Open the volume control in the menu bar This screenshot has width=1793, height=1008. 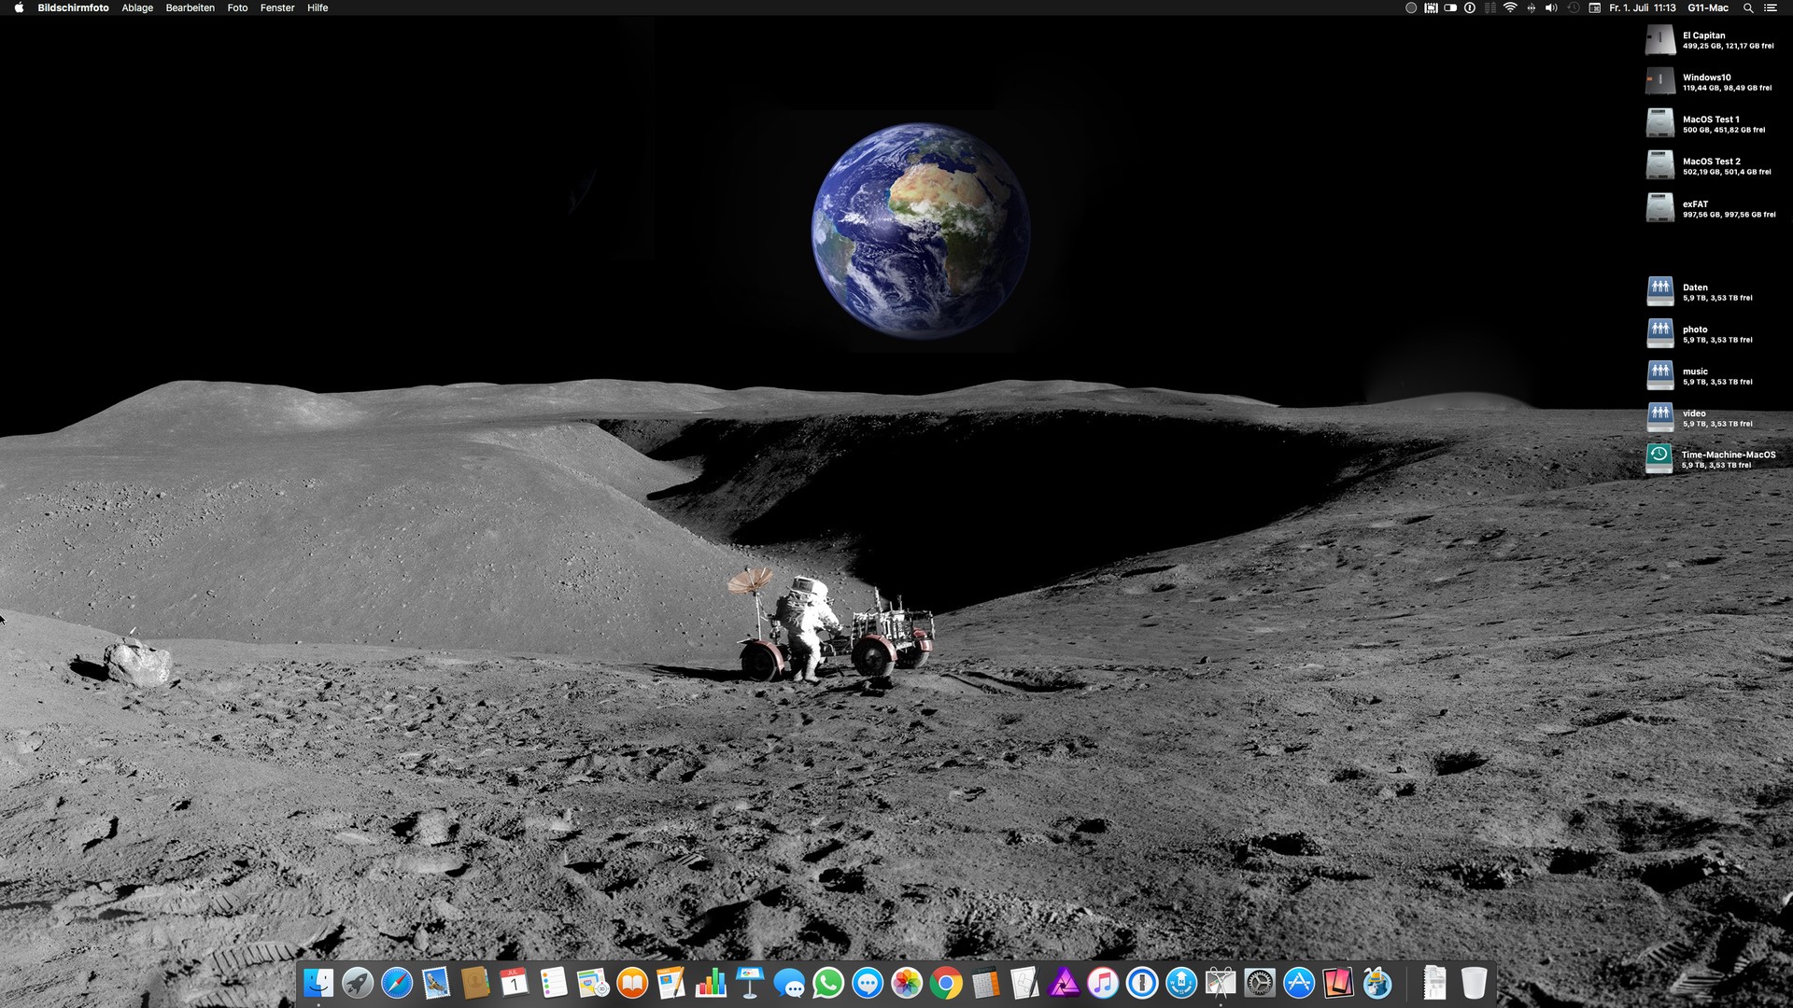[x=1551, y=7]
